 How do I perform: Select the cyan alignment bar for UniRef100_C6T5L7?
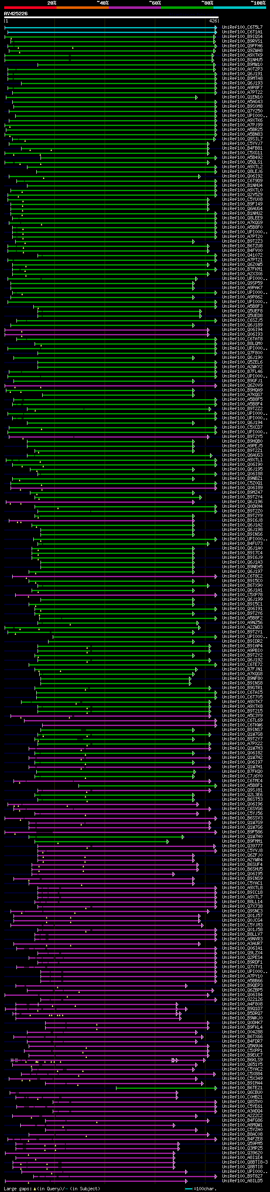point(111,27)
